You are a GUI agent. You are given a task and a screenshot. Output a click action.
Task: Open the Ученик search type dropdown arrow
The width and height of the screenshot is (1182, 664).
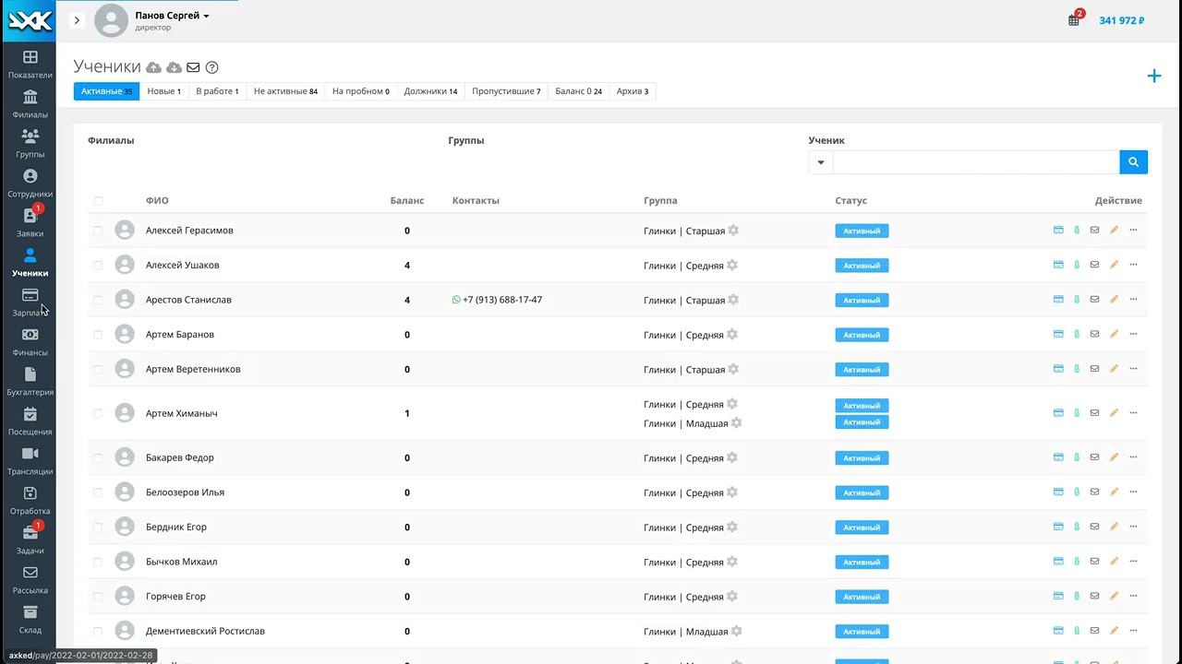point(821,162)
